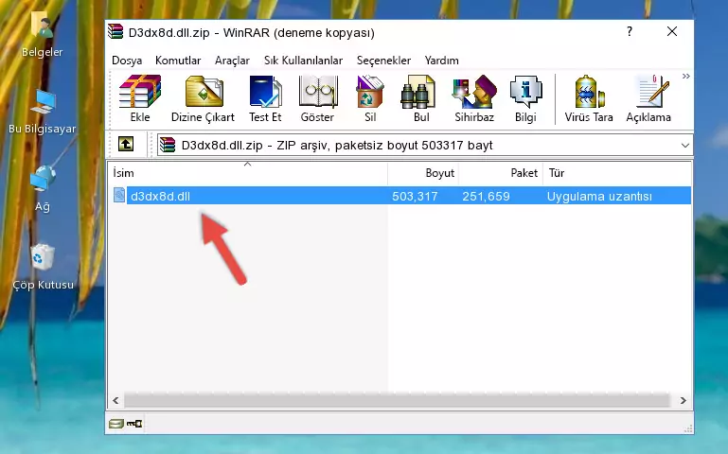Click the 251,659 packed value
The image size is (728, 454).
(486, 196)
